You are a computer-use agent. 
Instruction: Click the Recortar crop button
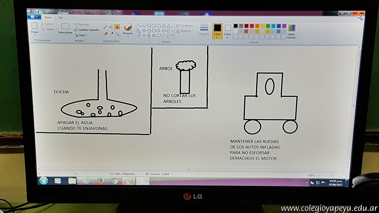click(83, 24)
